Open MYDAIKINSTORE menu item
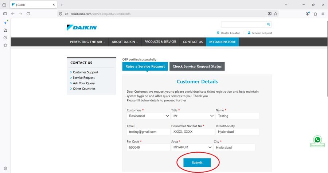 click(222, 42)
